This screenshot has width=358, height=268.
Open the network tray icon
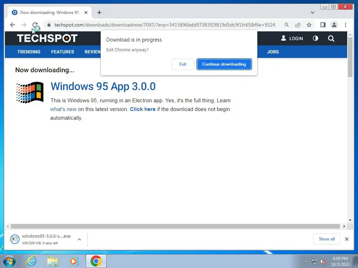pos(314,262)
